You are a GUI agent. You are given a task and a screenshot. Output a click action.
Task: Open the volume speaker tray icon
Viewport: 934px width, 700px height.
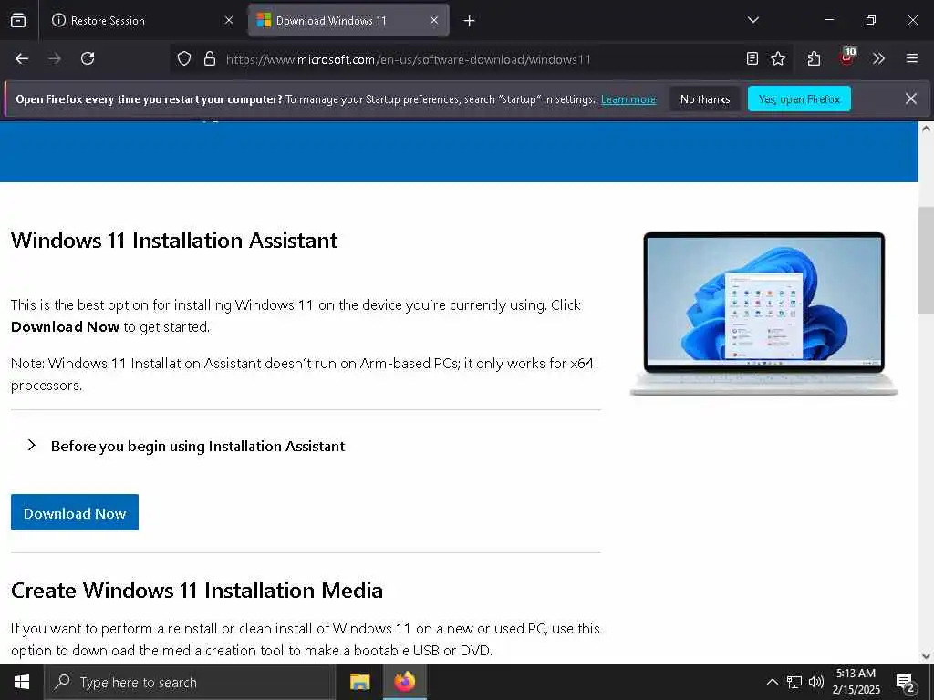click(x=816, y=682)
